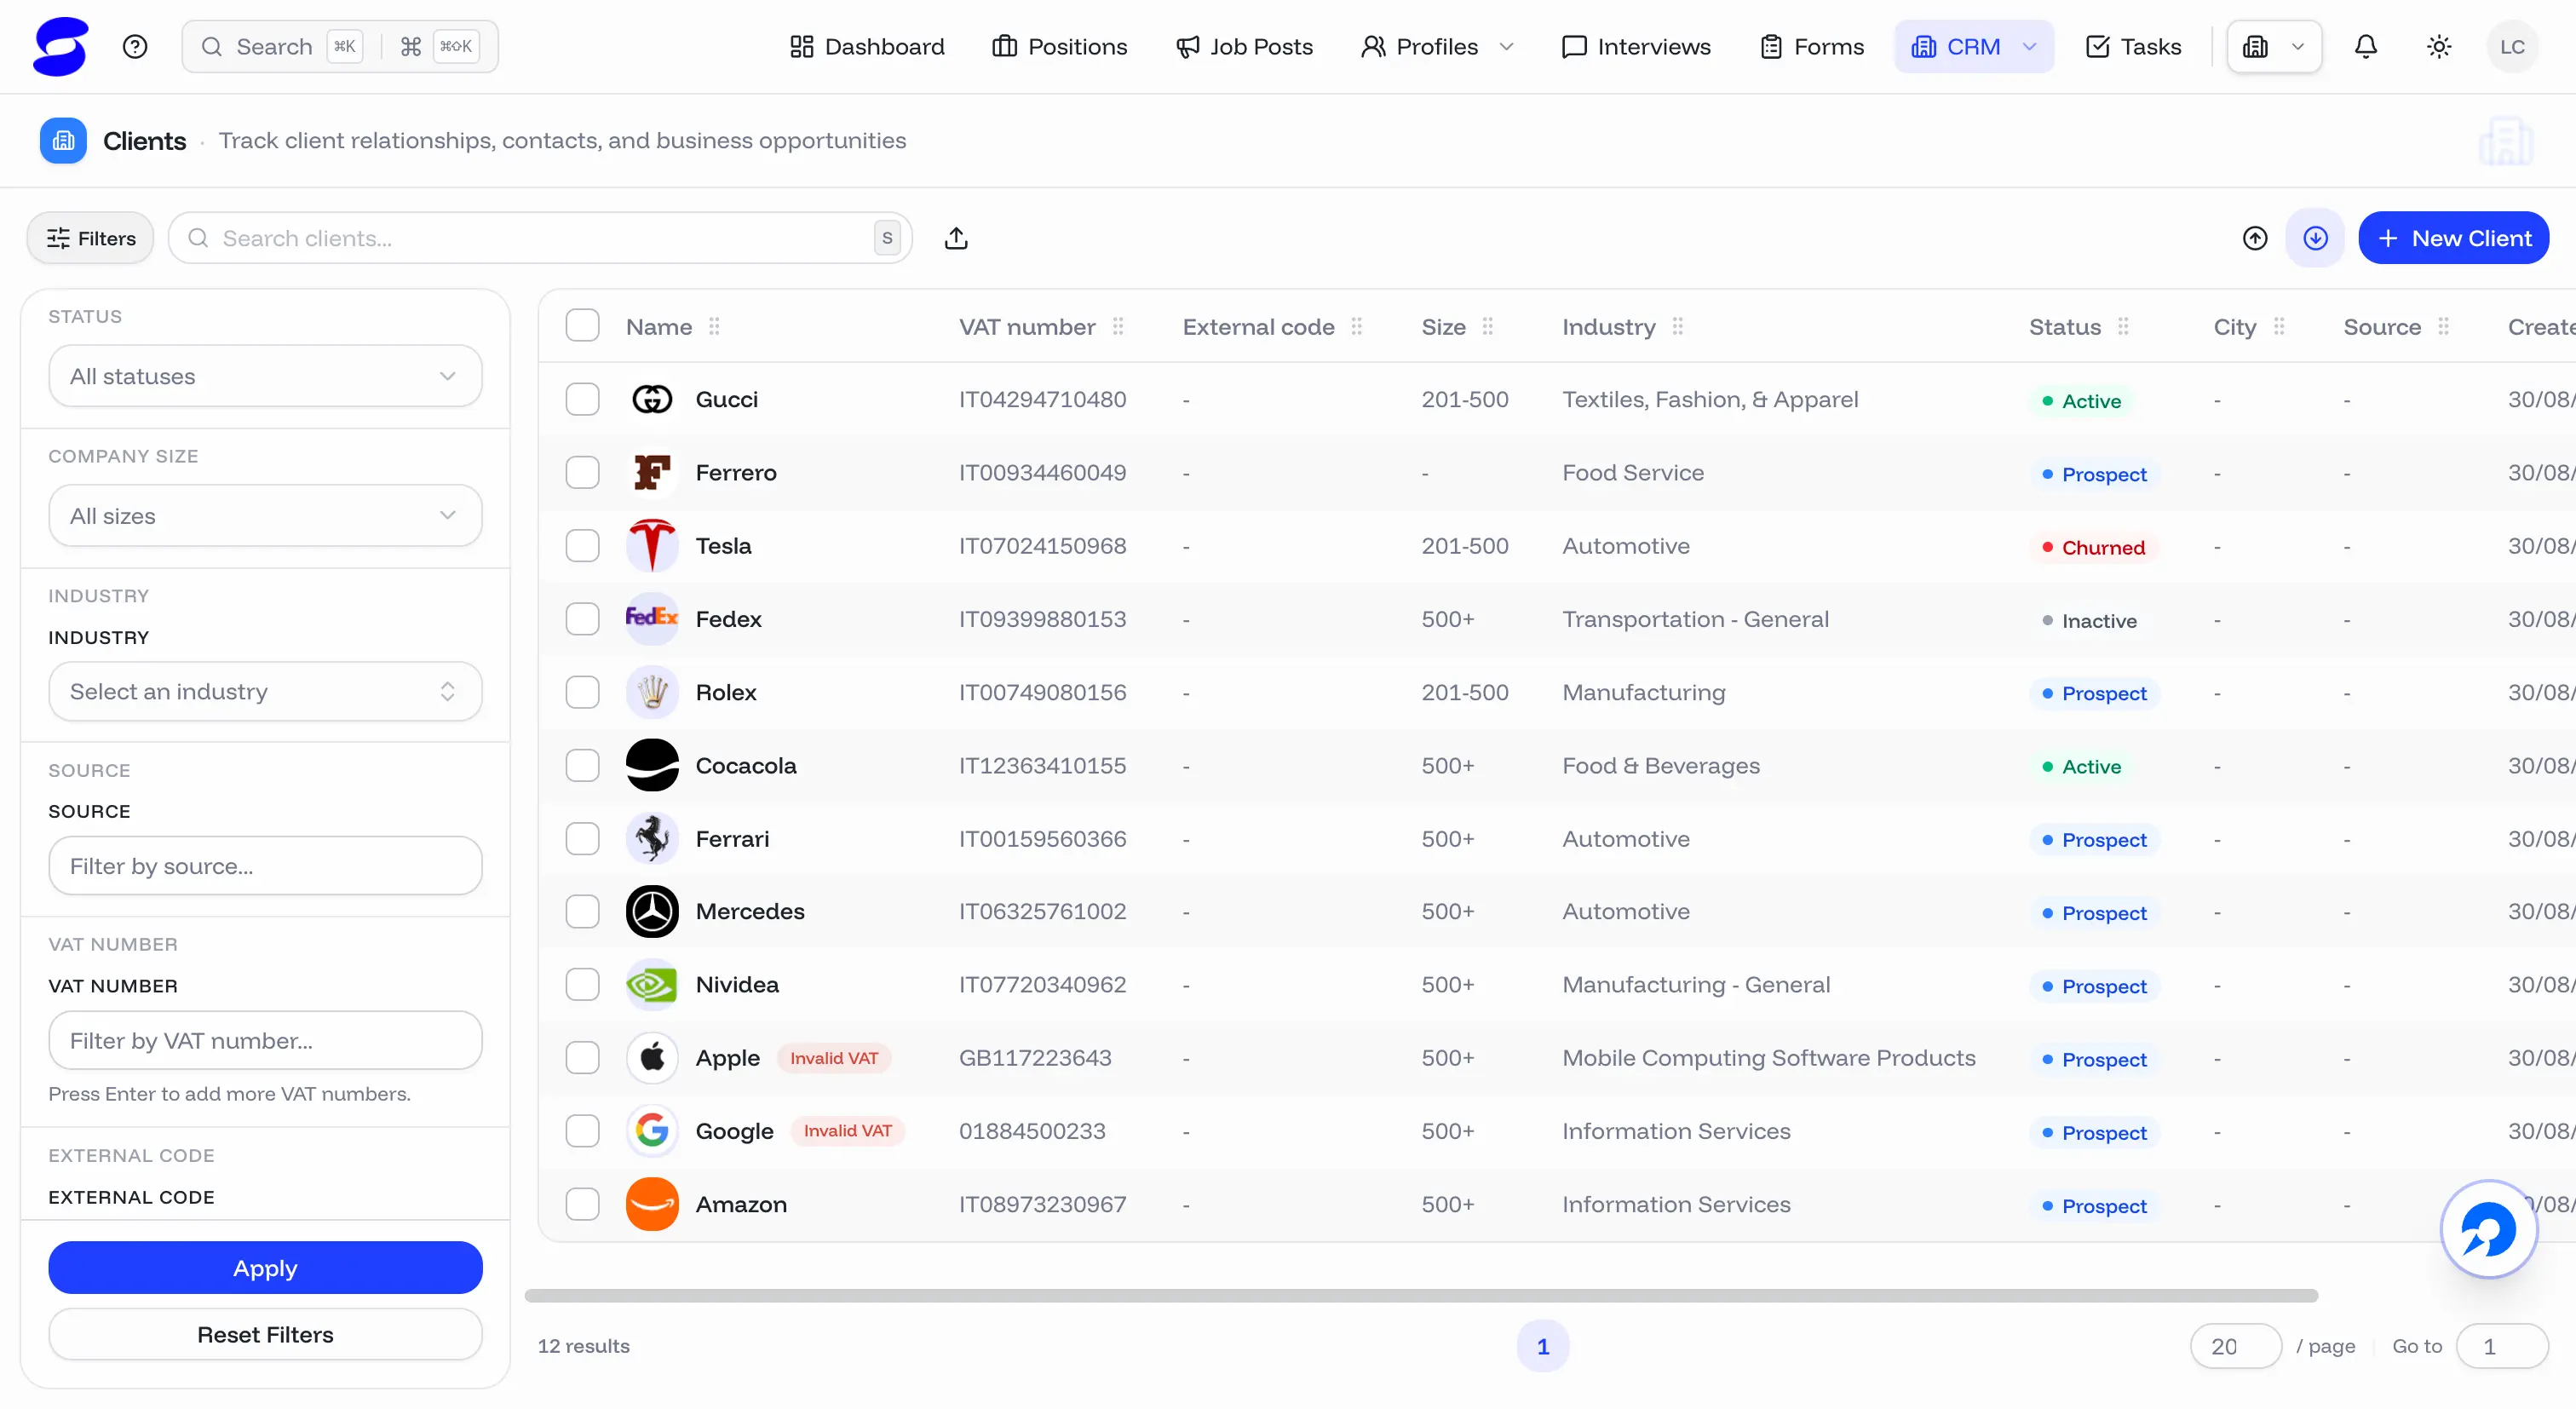2576x1409 pixels.
Task: Click the circled up-arrow import icon
Action: tap(2255, 238)
